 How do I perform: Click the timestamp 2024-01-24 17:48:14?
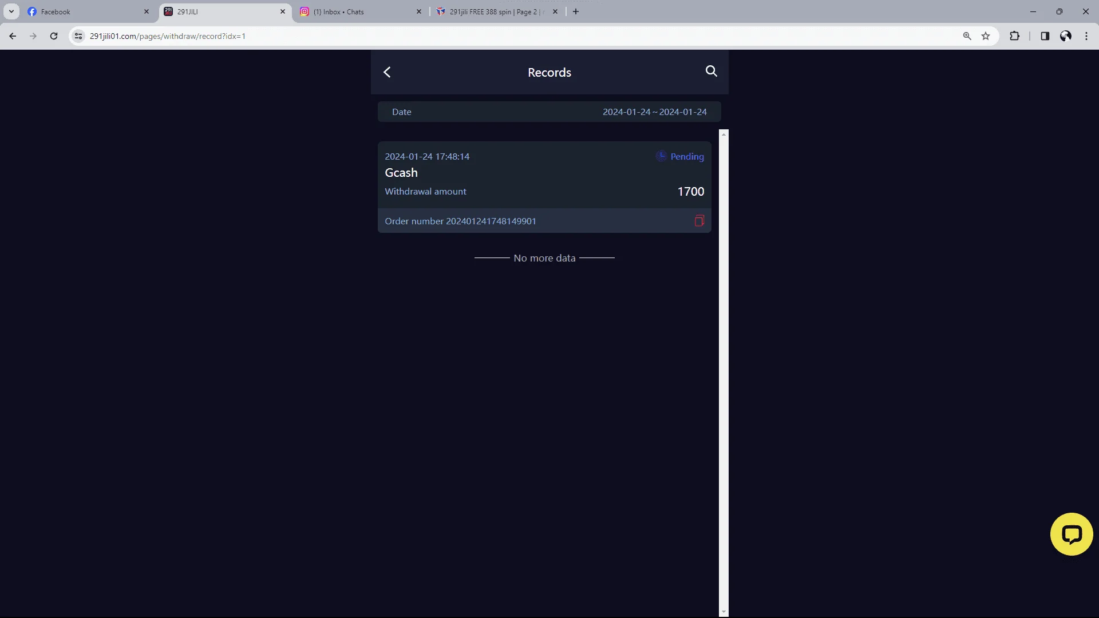pyautogui.click(x=427, y=157)
